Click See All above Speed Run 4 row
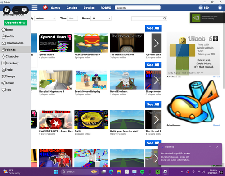 (x=153, y=28)
